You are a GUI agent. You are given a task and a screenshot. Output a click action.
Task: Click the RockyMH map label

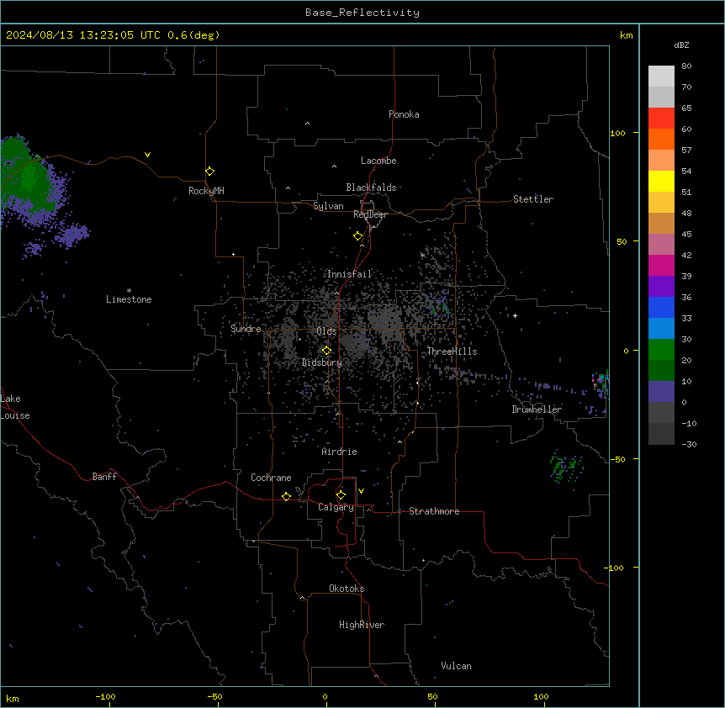[x=206, y=191]
